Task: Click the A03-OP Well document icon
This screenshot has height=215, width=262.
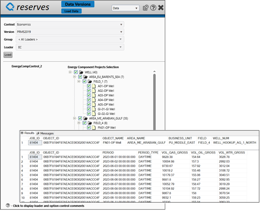Action: [94, 95]
